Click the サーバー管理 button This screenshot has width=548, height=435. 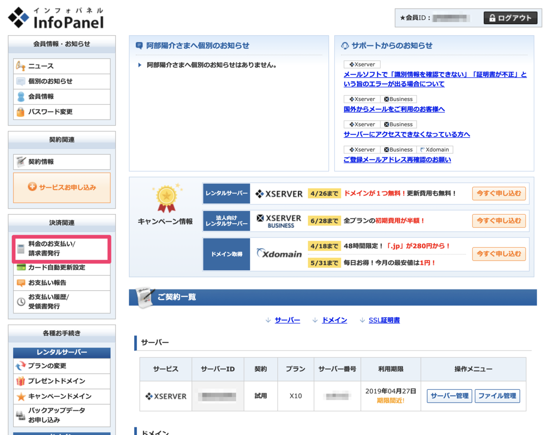pos(449,396)
